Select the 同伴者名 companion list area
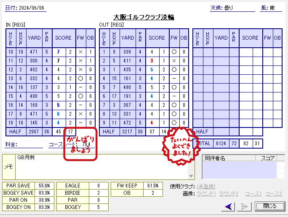Viewport: 288px width, 217px height. [x=240, y=170]
